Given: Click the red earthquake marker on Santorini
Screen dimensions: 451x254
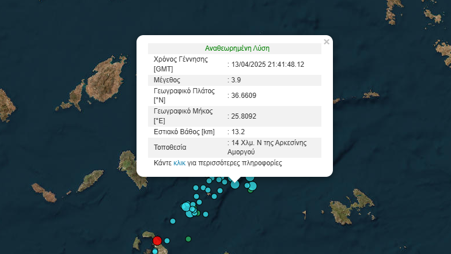Looking at the screenshot, I should click(157, 241).
